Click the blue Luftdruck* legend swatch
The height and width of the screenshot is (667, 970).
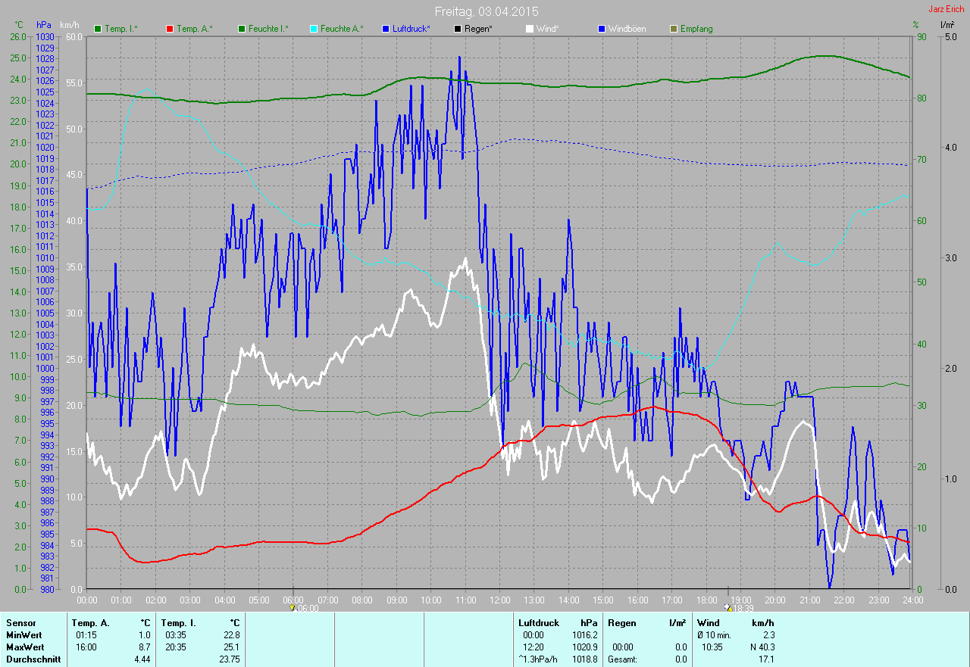(386, 29)
